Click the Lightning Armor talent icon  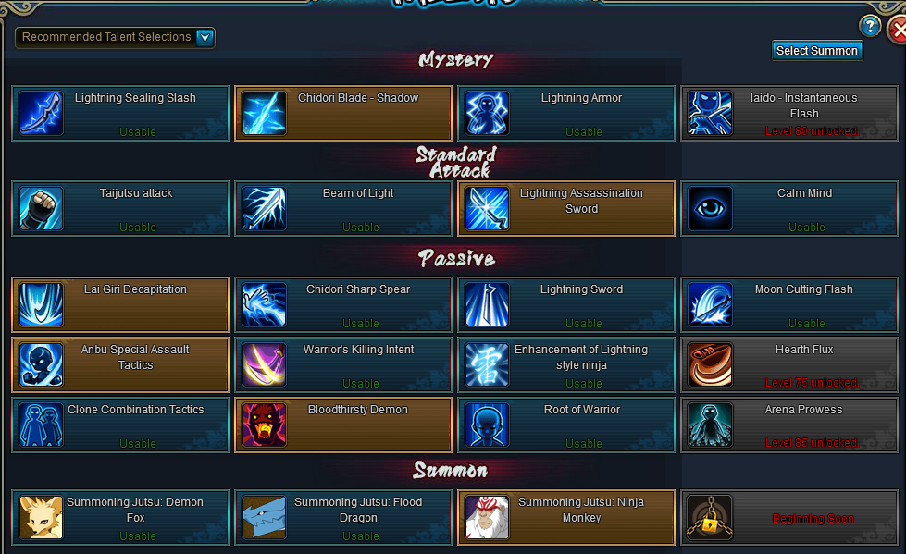pyautogui.click(x=487, y=113)
